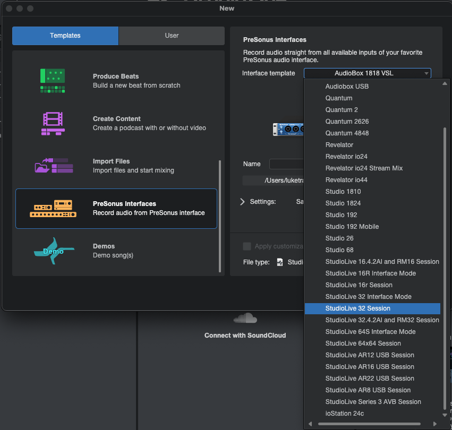Pick Revelator io44 from the list

[x=372, y=180]
